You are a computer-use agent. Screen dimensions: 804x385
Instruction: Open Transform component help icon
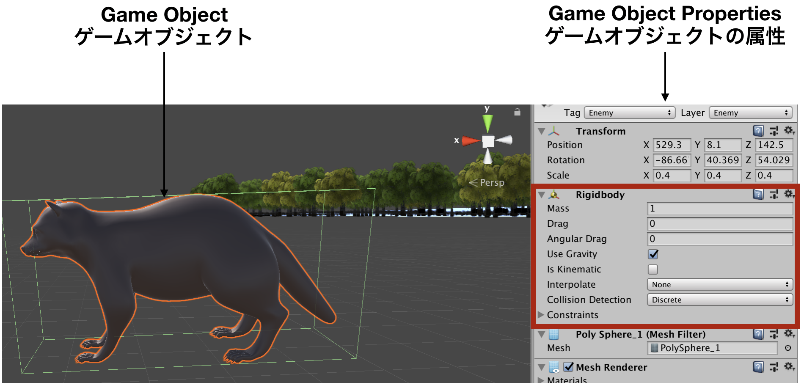coord(758,131)
